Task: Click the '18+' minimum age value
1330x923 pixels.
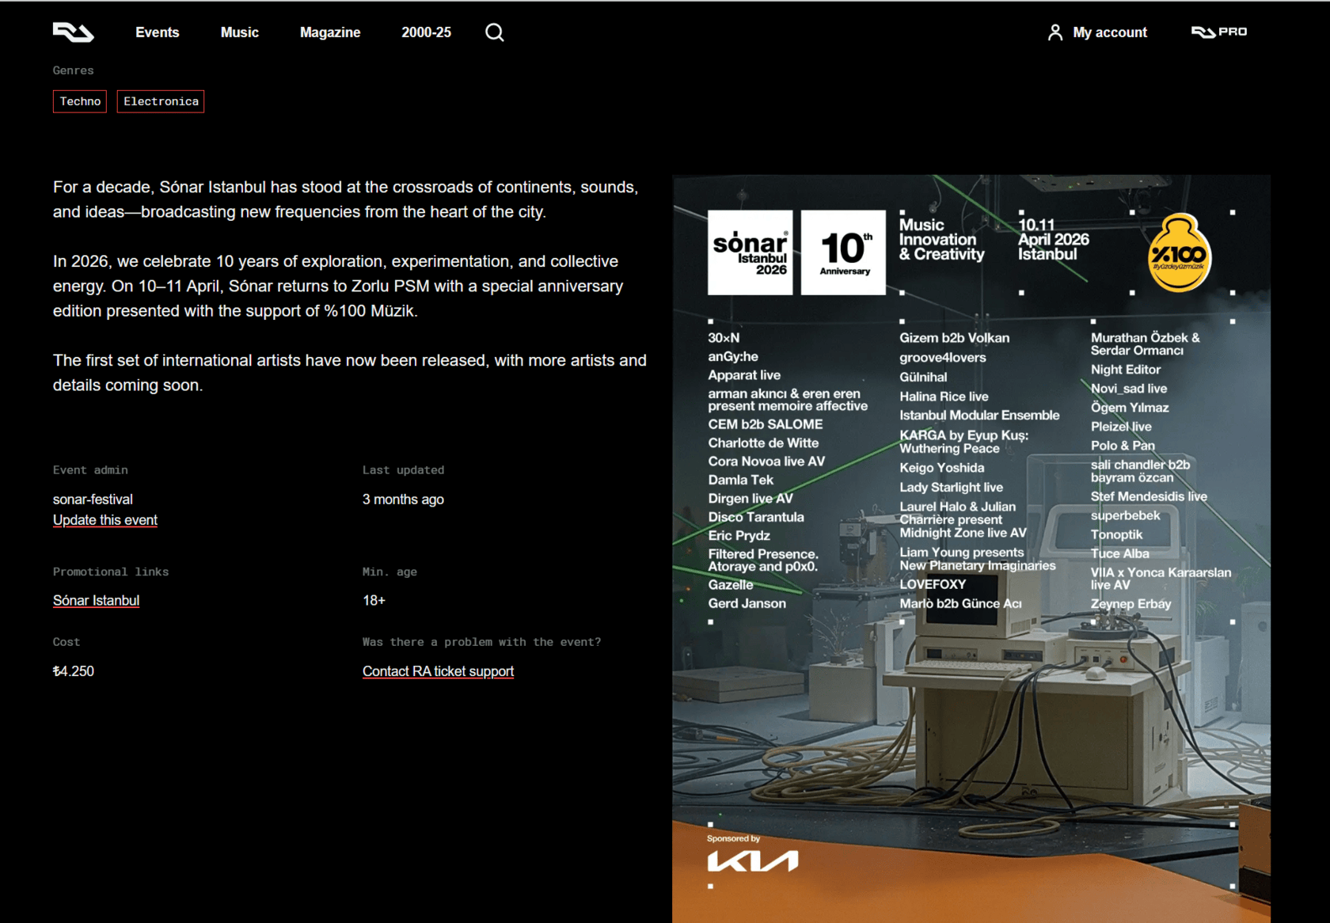Action: 374,601
